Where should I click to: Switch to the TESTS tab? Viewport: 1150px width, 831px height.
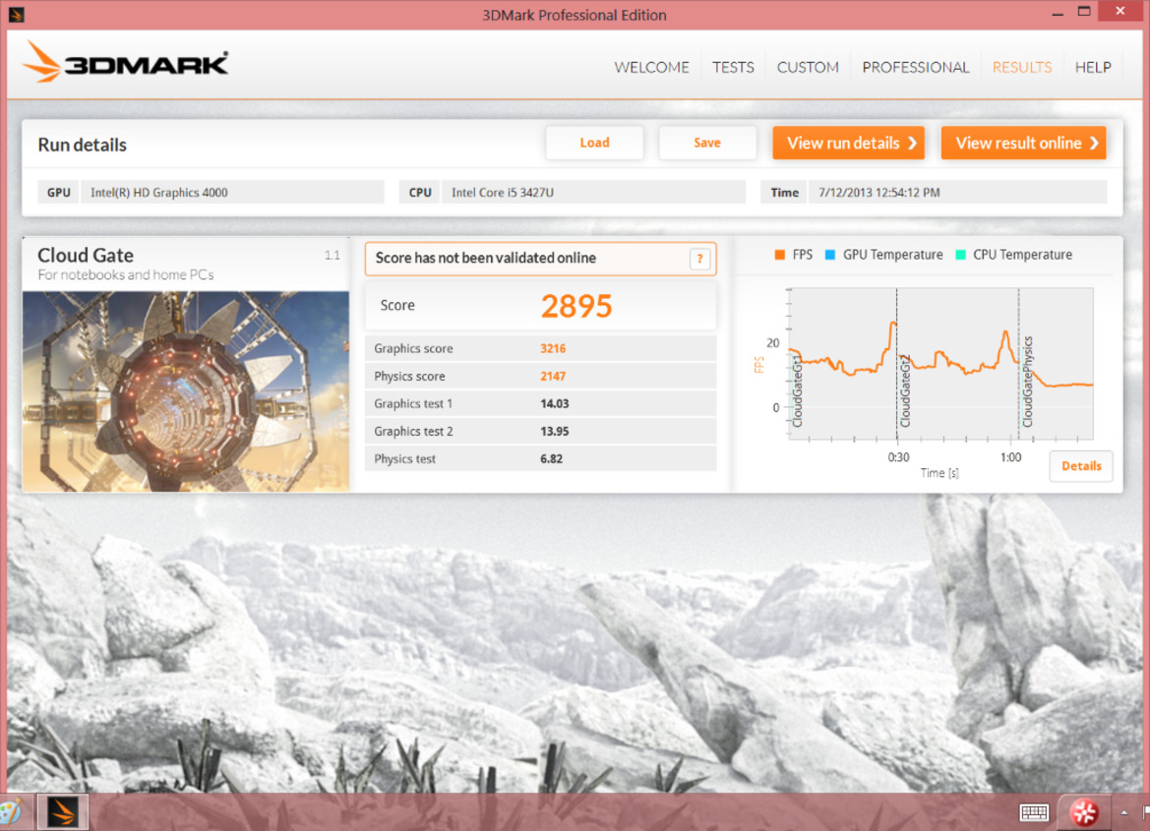(733, 68)
